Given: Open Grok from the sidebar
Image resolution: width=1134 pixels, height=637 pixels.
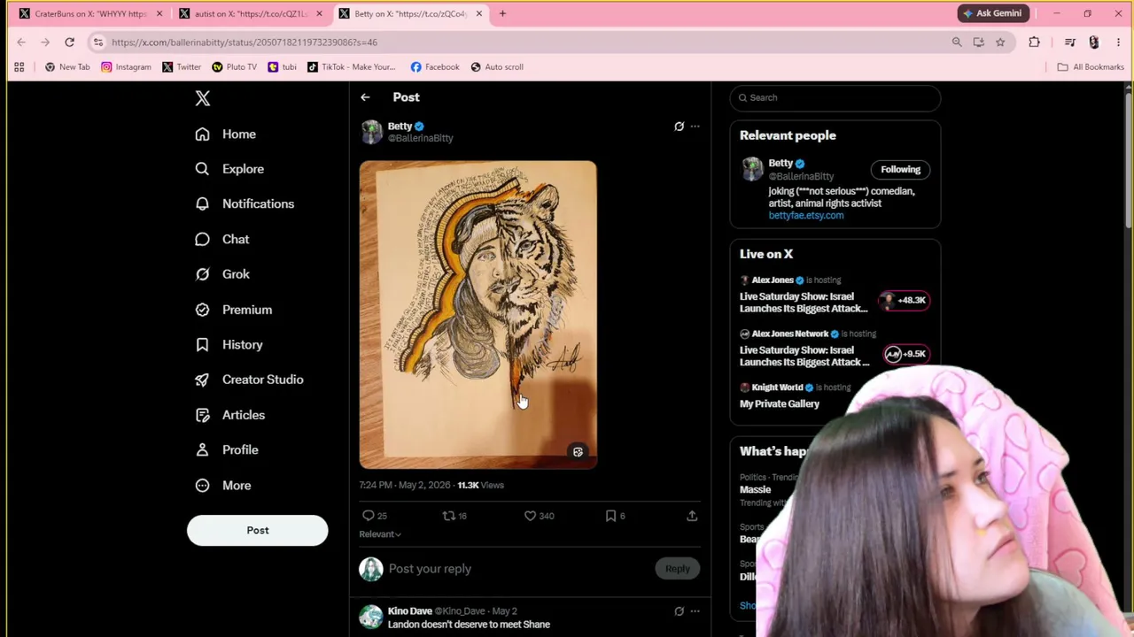Looking at the screenshot, I should 222,274.
